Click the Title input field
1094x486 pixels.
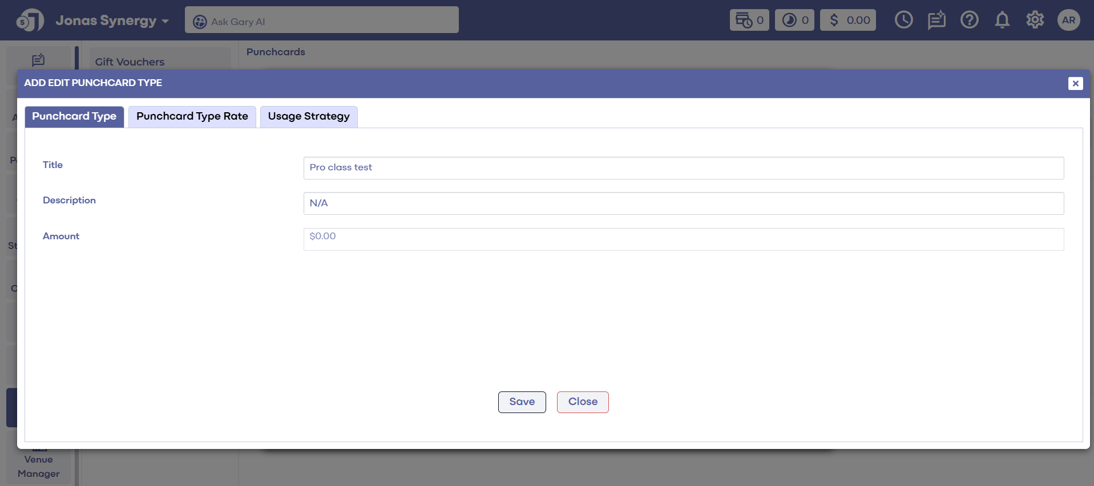click(683, 168)
